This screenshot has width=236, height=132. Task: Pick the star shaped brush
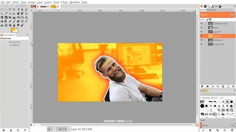pyautogui.click(x=206, y=106)
